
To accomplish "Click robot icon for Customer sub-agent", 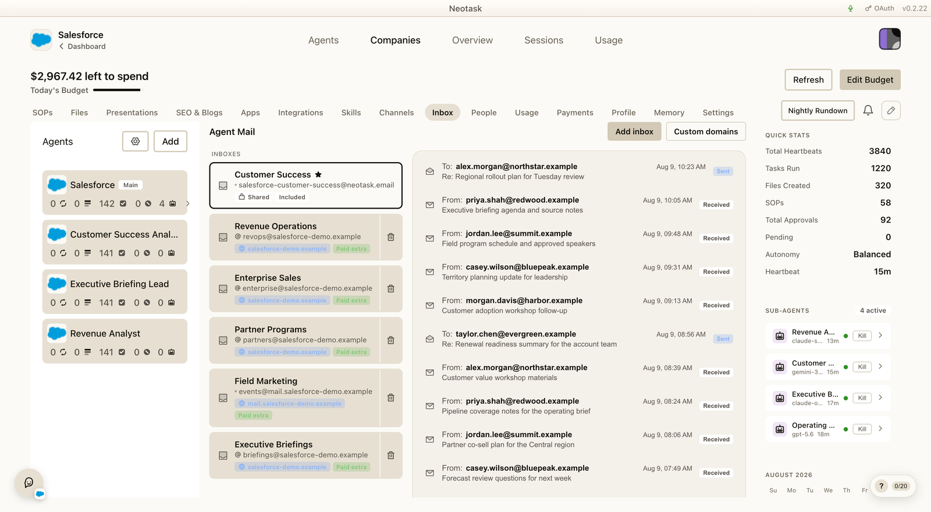I will tap(780, 367).
